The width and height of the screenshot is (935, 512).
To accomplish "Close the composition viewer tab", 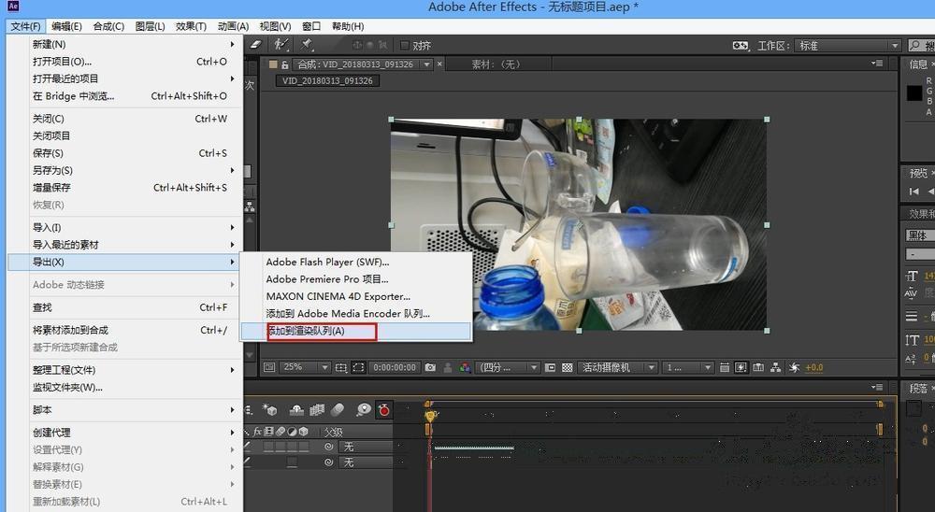I will pyautogui.click(x=439, y=64).
